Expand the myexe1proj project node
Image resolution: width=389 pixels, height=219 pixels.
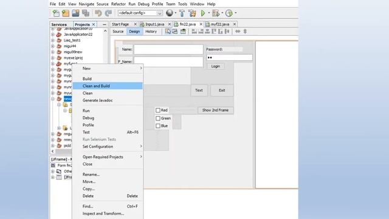53,58
